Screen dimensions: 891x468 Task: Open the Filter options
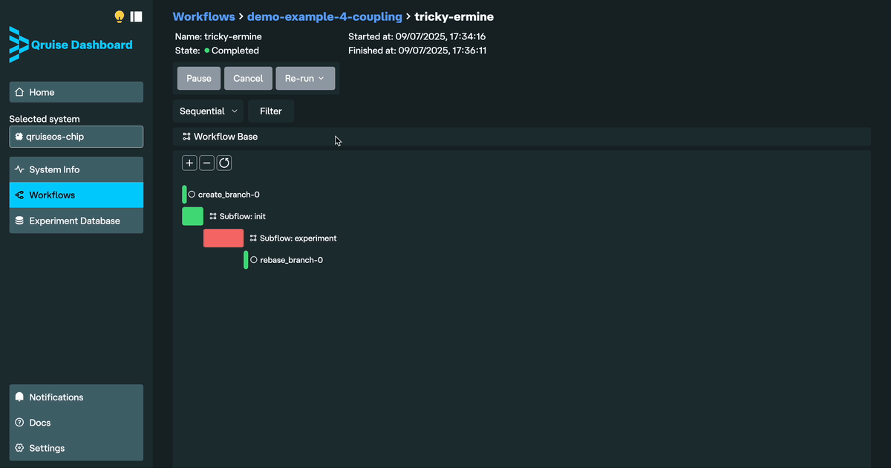click(271, 111)
